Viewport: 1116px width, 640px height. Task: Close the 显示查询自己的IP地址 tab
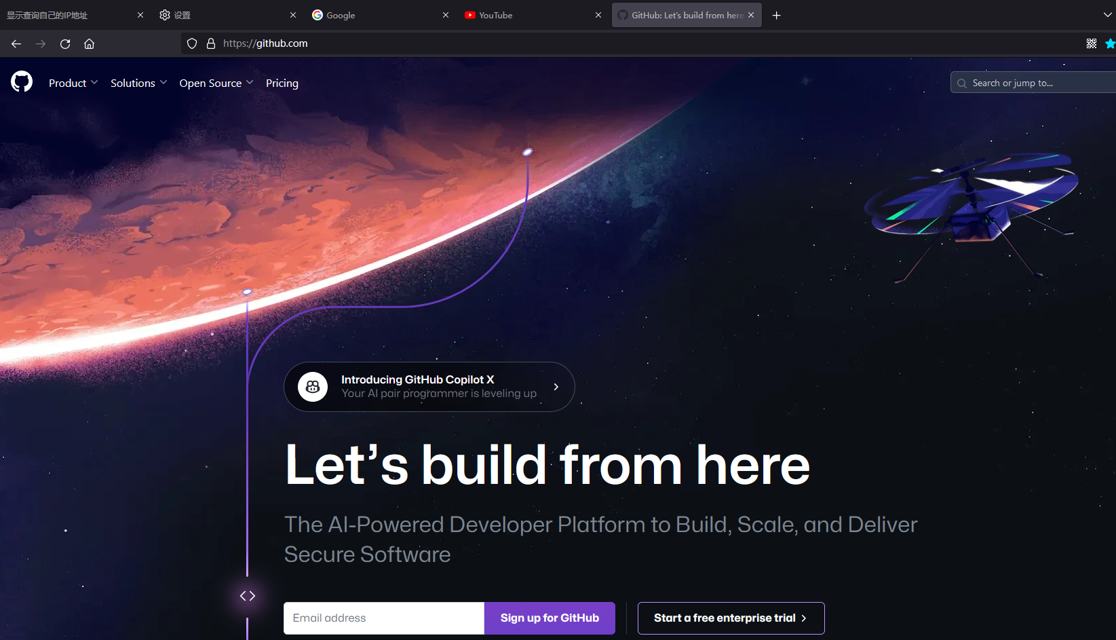pos(140,15)
